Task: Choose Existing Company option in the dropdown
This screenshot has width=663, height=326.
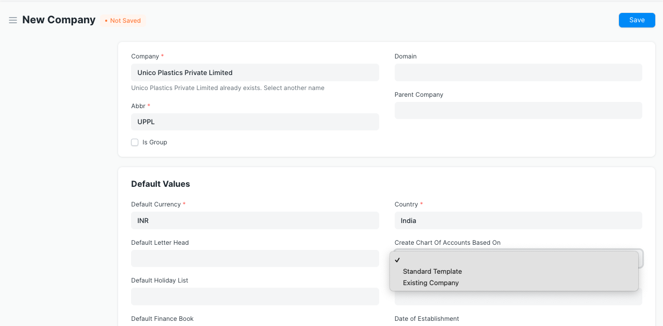Action: 430,283
